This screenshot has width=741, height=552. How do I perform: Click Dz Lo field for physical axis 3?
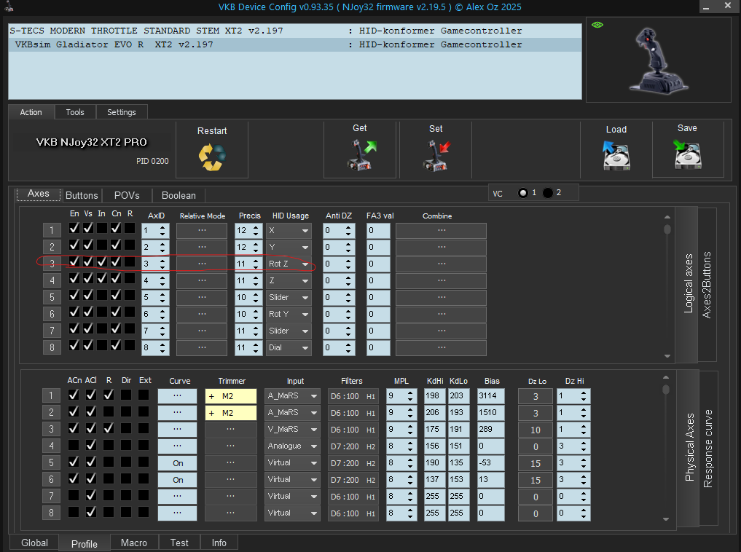coord(536,430)
